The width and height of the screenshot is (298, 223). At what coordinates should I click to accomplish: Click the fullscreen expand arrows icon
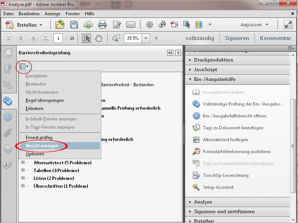288,25
